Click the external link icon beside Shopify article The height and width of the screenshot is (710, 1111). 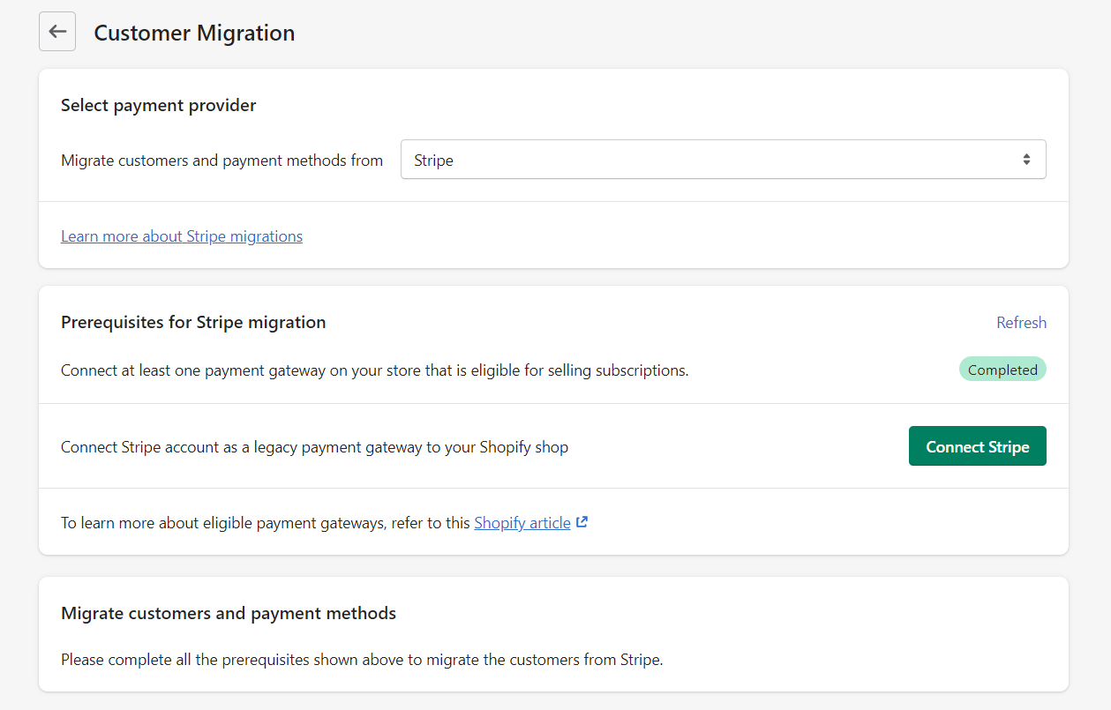[582, 522]
